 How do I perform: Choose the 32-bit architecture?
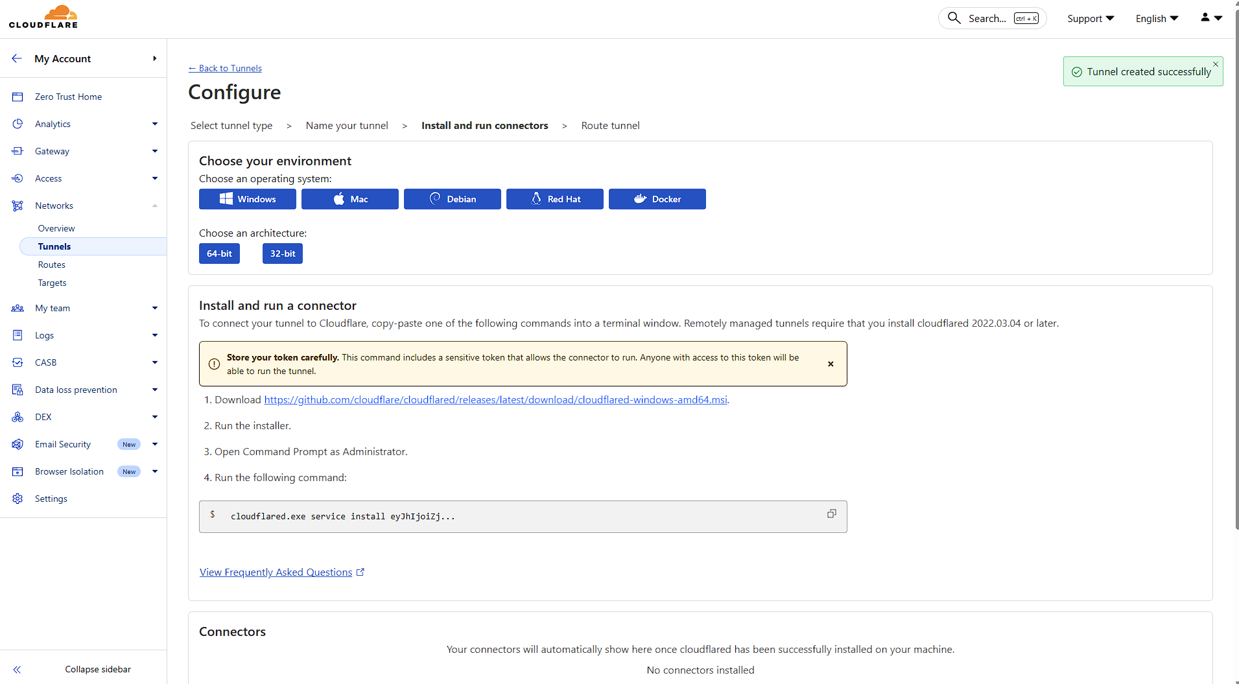tap(283, 254)
